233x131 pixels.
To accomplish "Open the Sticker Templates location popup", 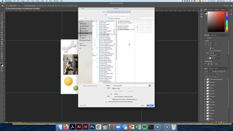I will click(x=118, y=19).
